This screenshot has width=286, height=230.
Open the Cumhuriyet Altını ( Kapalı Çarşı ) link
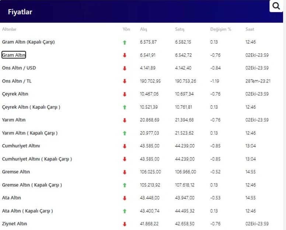[37, 159]
